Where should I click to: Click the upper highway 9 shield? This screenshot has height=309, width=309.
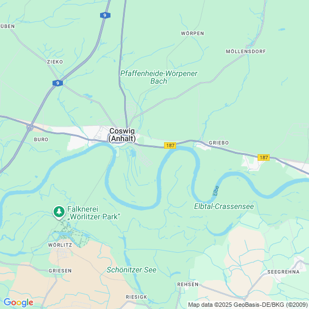[105, 15]
